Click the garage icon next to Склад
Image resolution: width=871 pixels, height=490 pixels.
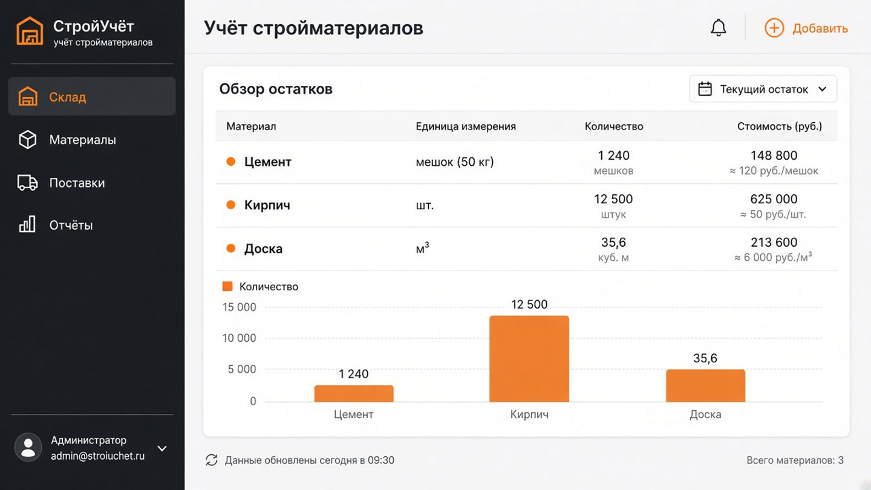pos(28,97)
